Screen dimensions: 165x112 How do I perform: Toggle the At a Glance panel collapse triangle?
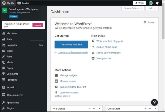[99, 109]
